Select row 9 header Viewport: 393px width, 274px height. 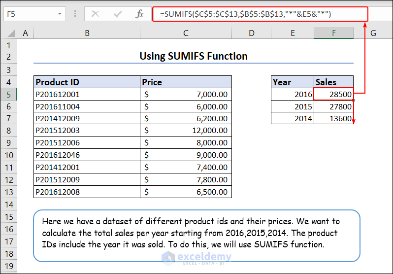[9, 143]
